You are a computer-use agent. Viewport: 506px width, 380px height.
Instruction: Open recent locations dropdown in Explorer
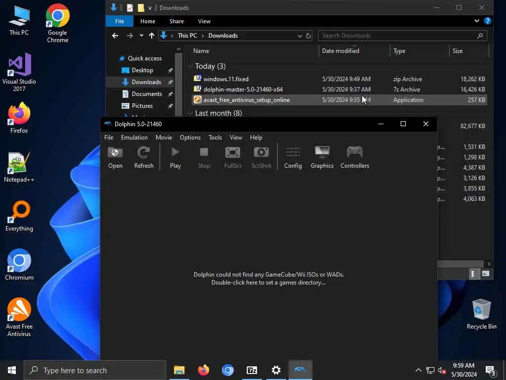pos(141,36)
